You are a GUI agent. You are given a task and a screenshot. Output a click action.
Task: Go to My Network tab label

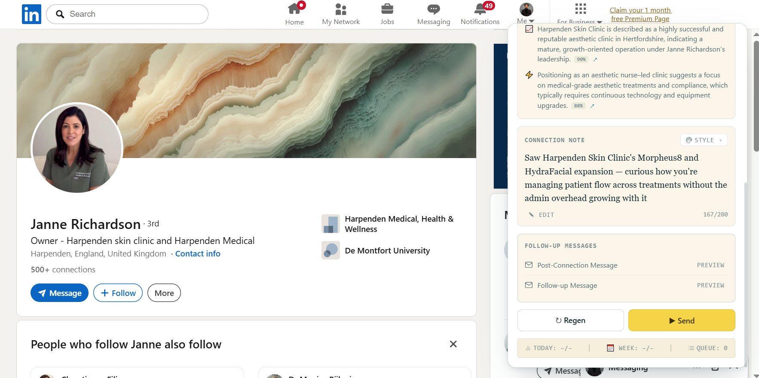[341, 22]
